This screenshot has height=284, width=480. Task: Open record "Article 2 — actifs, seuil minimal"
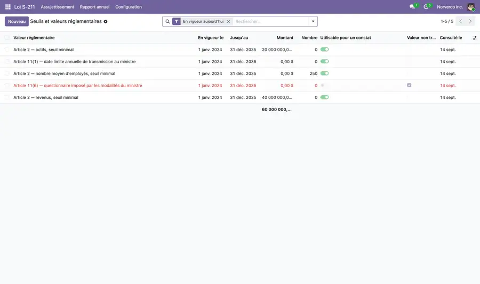pos(44,49)
